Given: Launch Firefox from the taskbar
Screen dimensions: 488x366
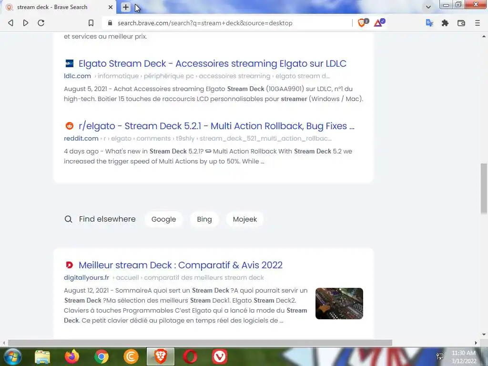Looking at the screenshot, I should tap(72, 356).
